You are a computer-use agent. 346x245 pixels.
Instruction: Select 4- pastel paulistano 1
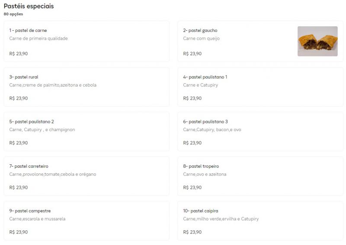click(x=260, y=87)
